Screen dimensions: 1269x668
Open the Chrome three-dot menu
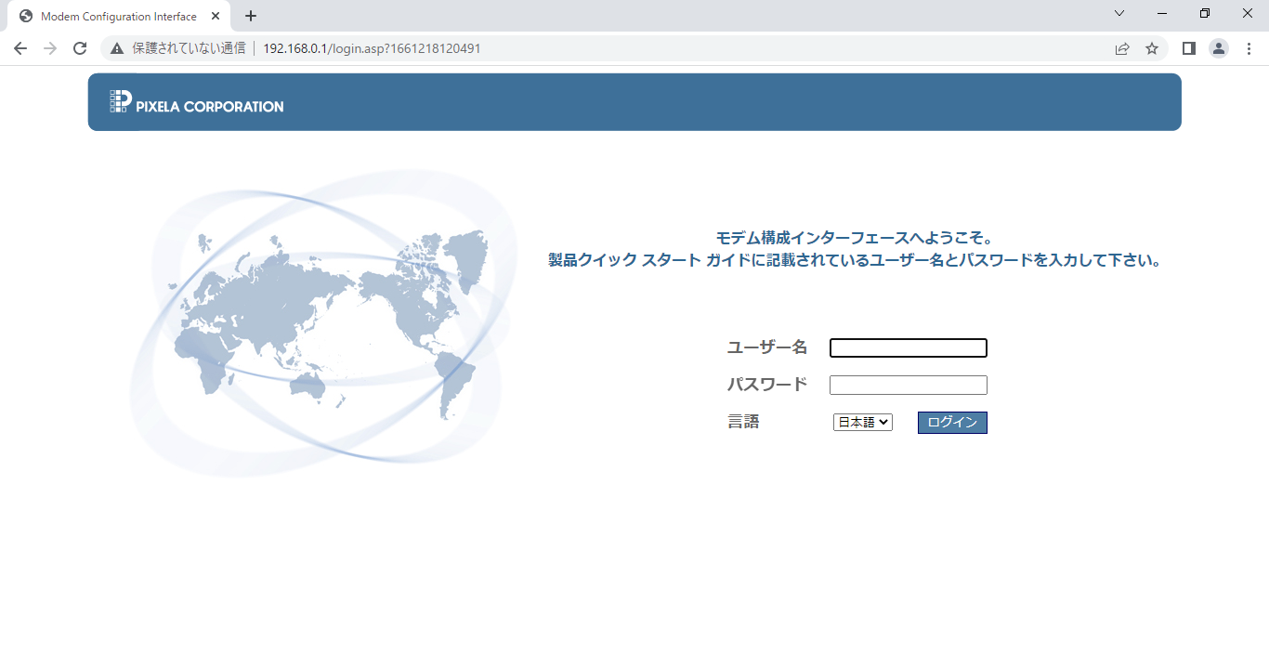click(1249, 48)
